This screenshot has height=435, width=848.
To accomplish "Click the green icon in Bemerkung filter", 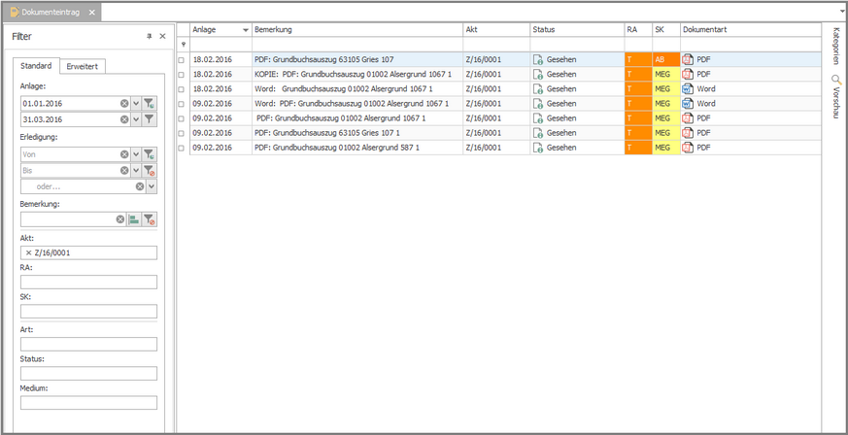I will (135, 219).
